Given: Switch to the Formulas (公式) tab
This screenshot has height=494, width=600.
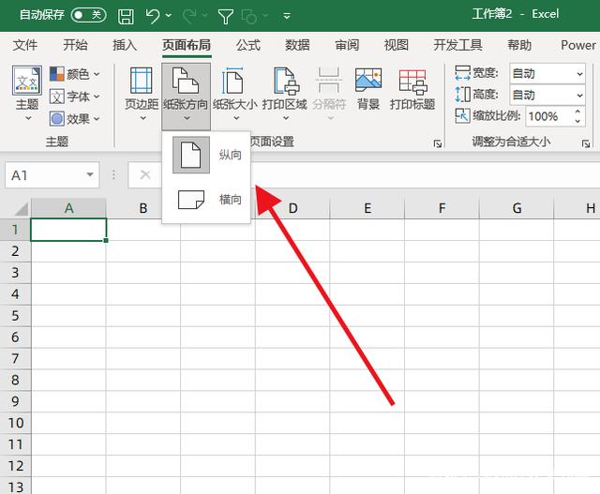Looking at the screenshot, I should 247,45.
